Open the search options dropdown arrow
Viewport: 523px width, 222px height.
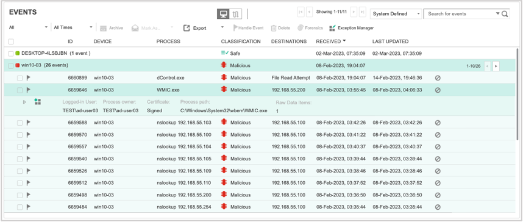click(x=497, y=13)
